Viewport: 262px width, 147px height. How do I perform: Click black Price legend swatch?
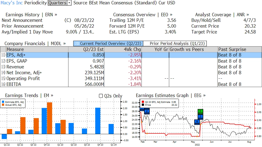(x=143, y=105)
